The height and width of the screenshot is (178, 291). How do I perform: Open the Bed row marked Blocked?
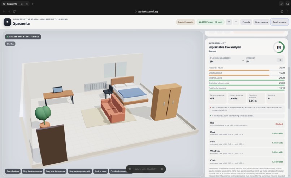pyautogui.click(x=247, y=124)
